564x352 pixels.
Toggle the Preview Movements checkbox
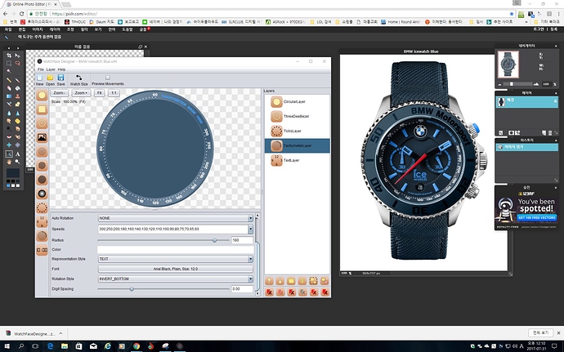[x=108, y=78]
